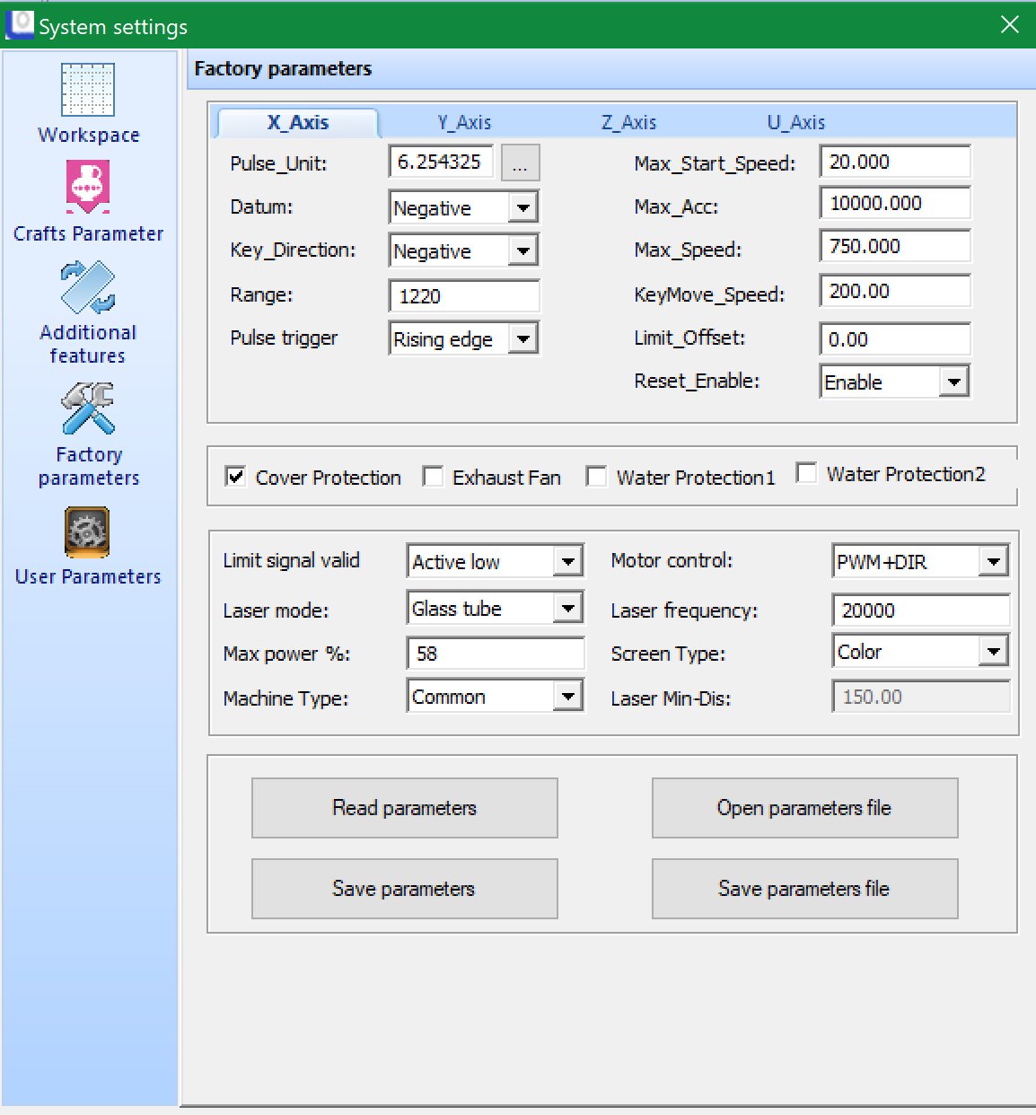This screenshot has height=1115, width=1036.
Task: Click the System settings title bar icon
Action: coord(20,25)
